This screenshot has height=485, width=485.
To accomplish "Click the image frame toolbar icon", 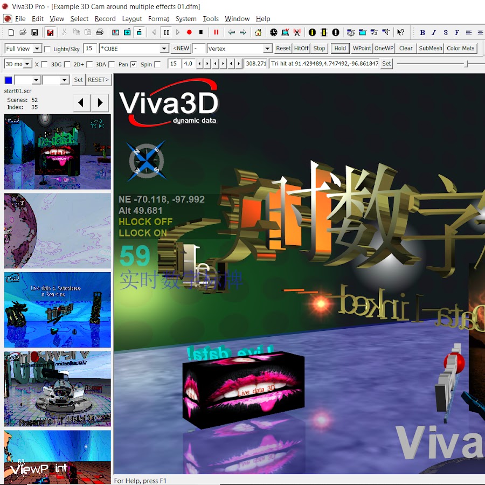I will [116, 32].
